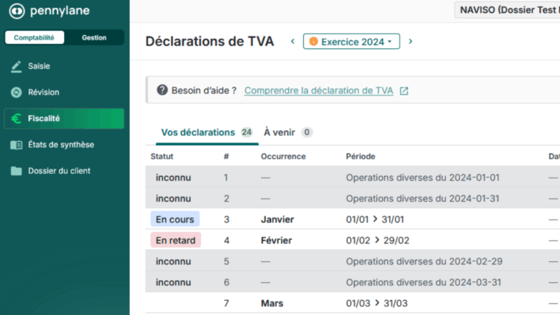Click the États de synthèse book icon
Image resolution: width=560 pixels, height=315 pixels.
16,145
